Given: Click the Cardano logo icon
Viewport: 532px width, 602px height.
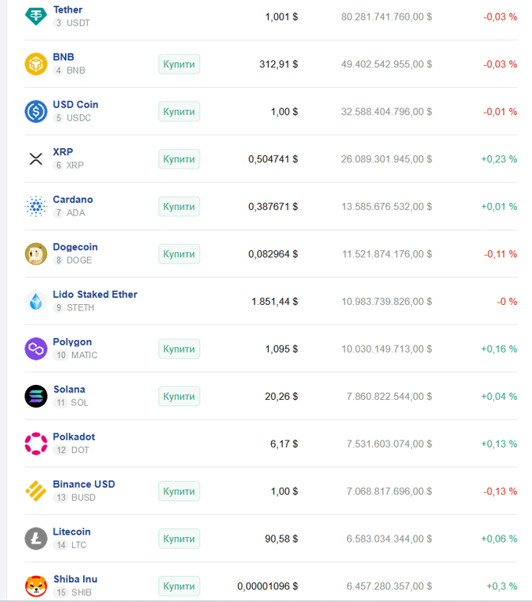Looking at the screenshot, I should click(36, 206).
